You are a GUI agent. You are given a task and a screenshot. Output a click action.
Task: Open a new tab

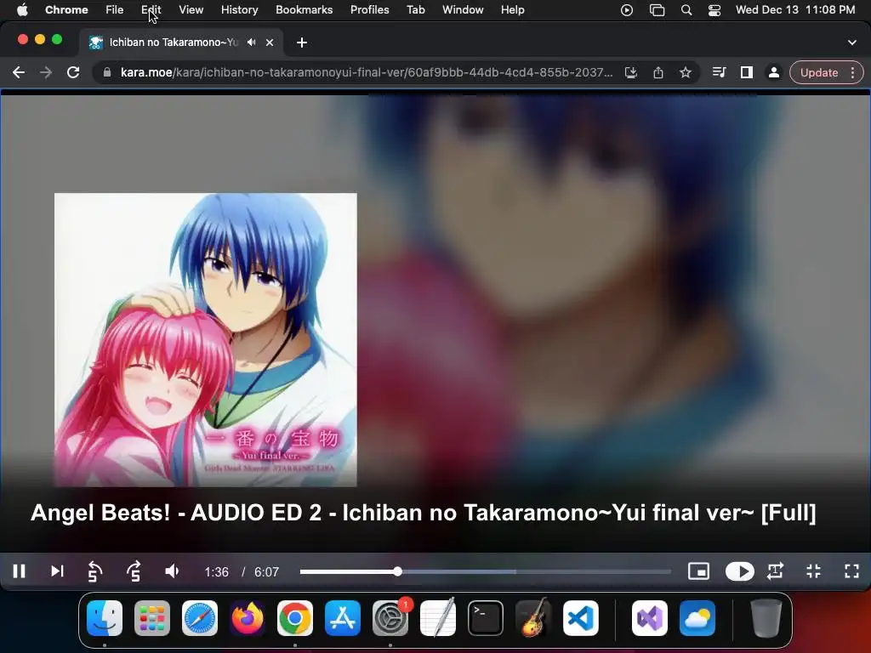pyautogui.click(x=302, y=43)
